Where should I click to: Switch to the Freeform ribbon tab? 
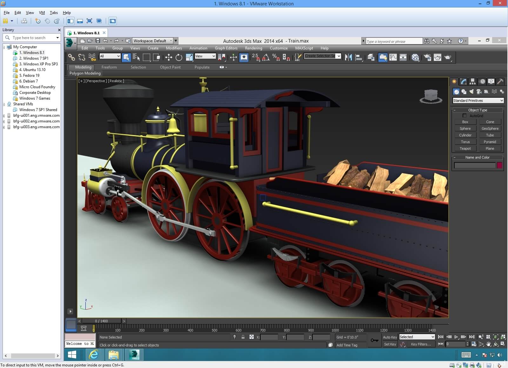click(109, 67)
